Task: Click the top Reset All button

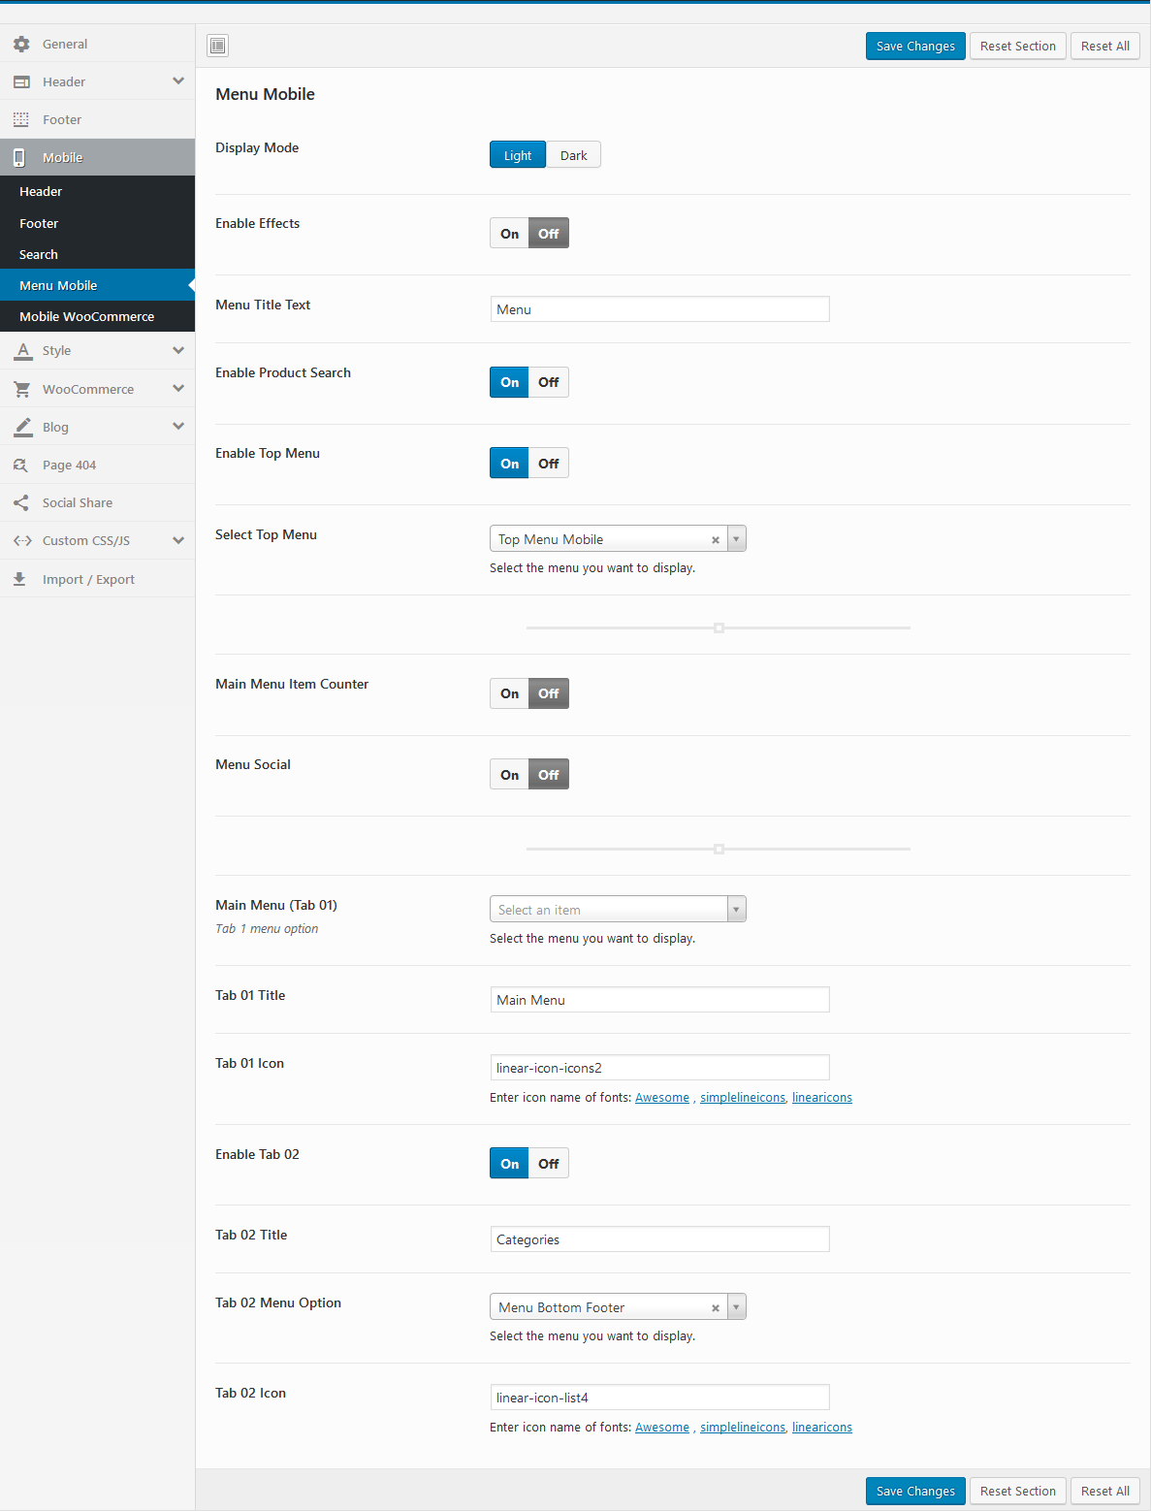Action: (1105, 46)
